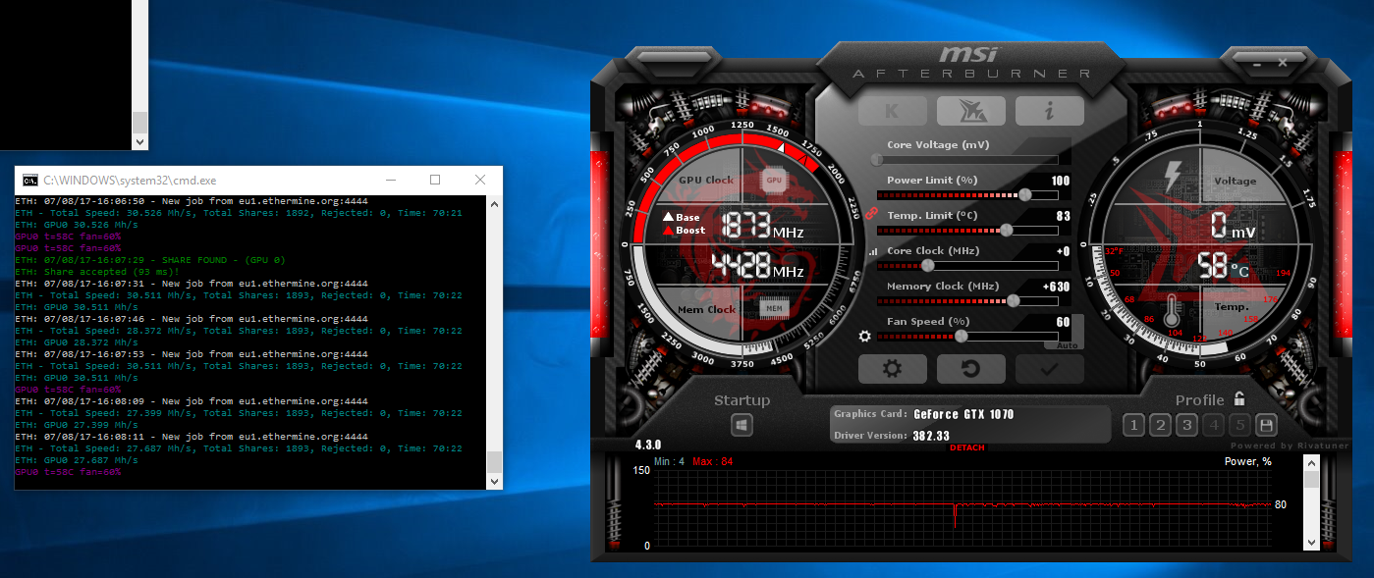Apply settings with the checkmark button
This screenshot has width=1374, height=578.
[1049, 369]
